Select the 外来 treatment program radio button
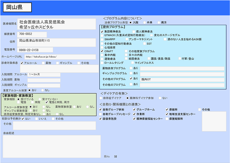This screenshot has height=163, width=230. [144, 22]
